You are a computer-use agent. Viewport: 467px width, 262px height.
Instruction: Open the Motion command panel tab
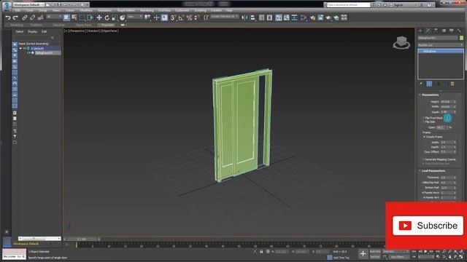444,31
